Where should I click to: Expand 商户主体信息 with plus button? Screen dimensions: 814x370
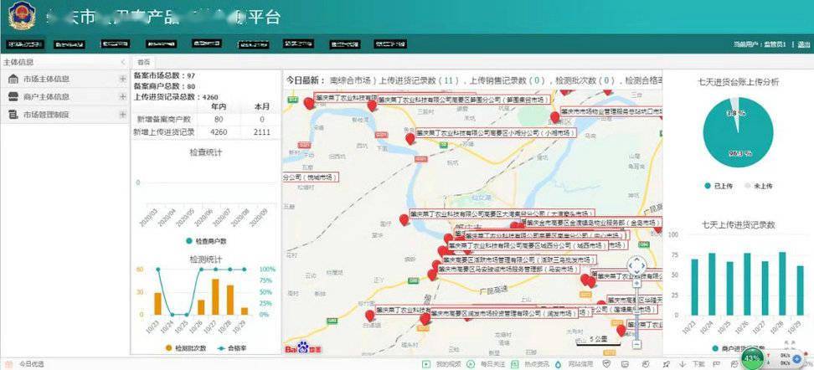[x=122, y=97]
